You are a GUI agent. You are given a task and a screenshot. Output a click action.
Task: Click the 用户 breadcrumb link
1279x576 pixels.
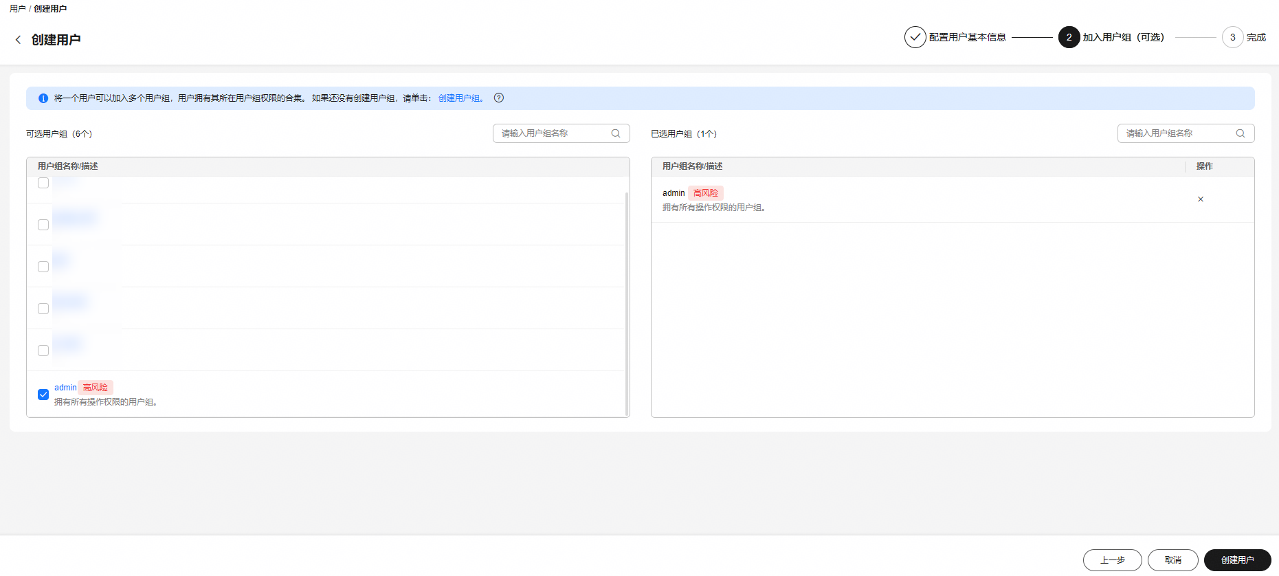coord(17,9)
